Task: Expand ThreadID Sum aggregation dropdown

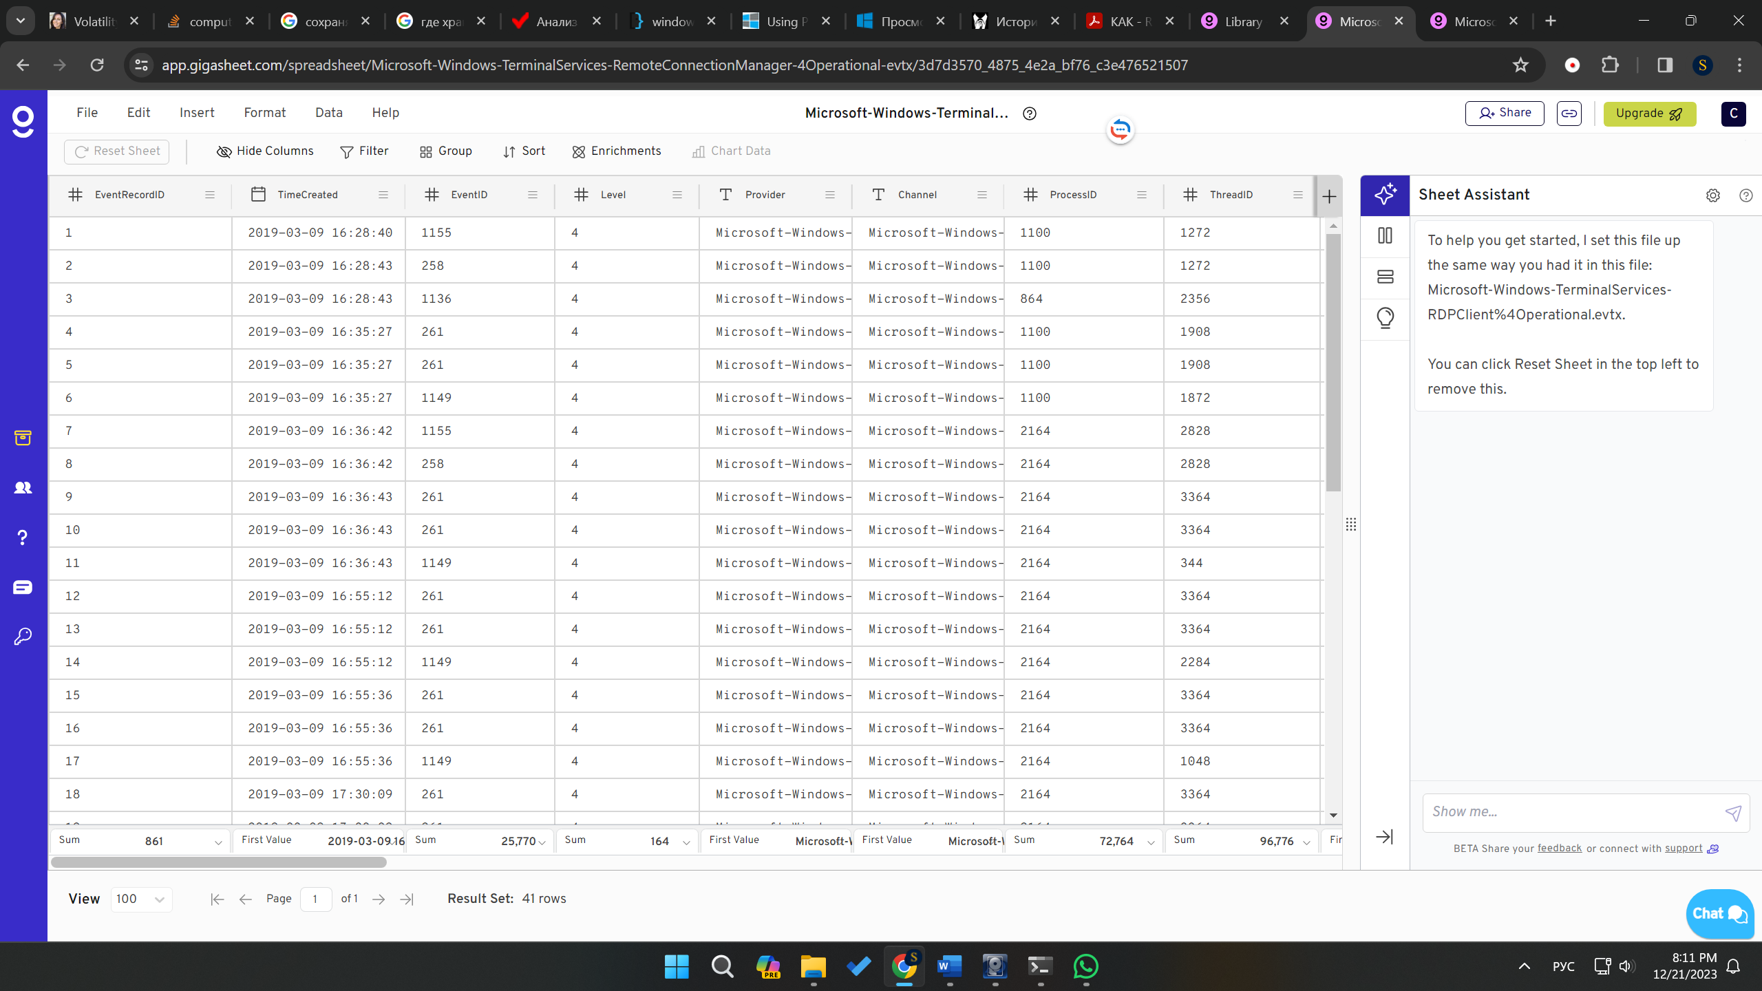Action: pos(1306,842)
